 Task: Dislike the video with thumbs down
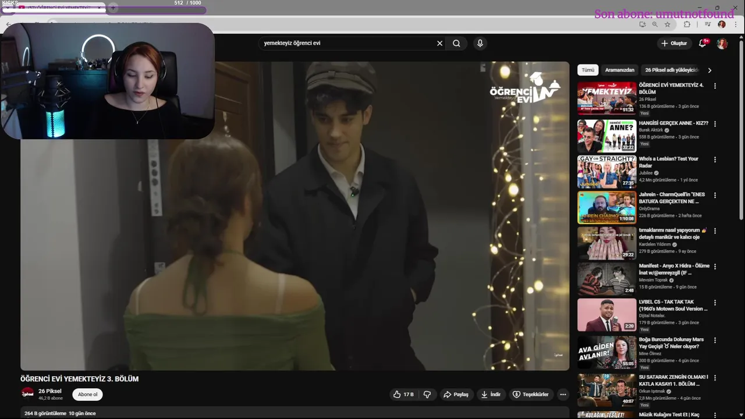(427, 395)
